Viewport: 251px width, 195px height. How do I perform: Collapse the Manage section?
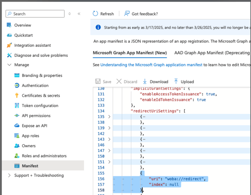coord(9,65)
